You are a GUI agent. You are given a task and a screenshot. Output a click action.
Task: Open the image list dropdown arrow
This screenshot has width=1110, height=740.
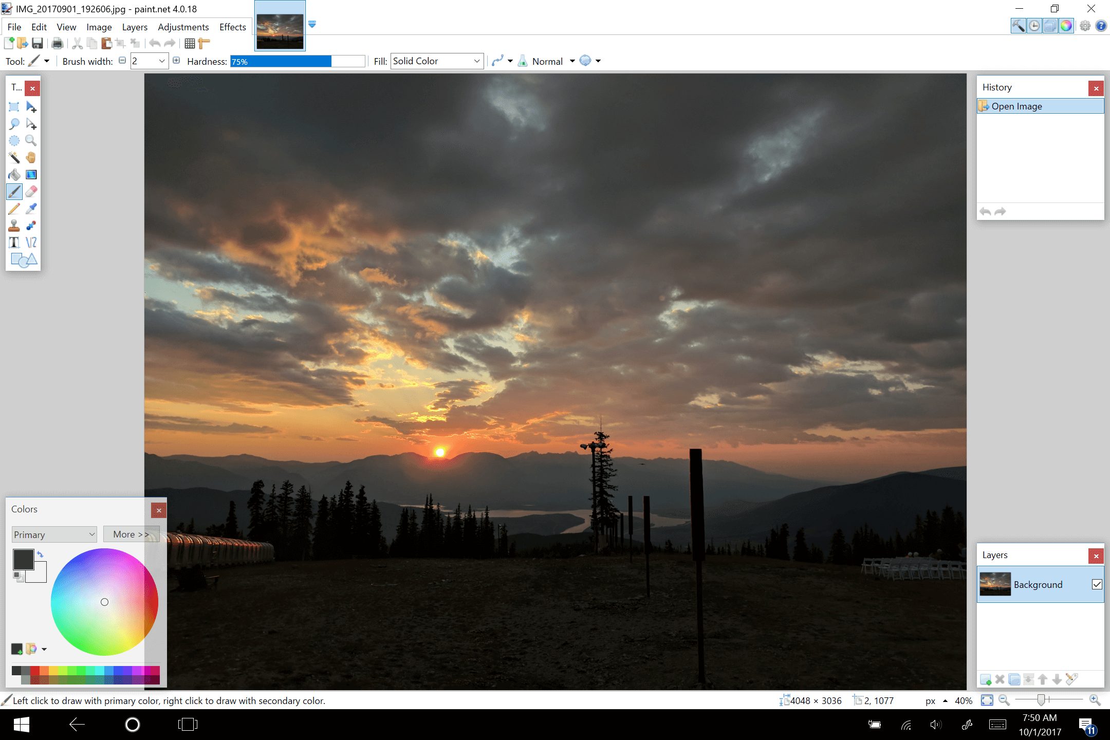click(x=312, y=24)
